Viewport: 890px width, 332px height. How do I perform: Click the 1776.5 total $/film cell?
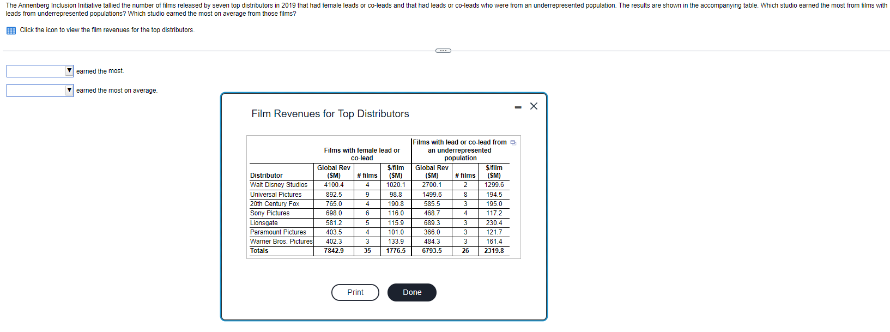point(396,251)
